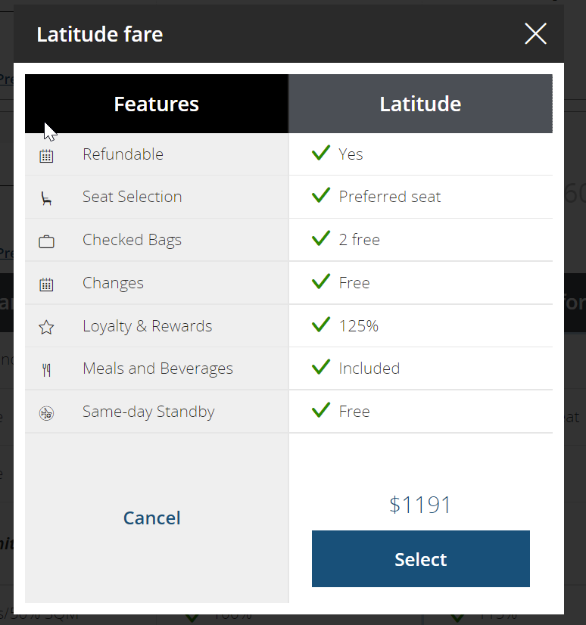Viewport: 586px width, 625px height.
Task: Click the Loyalty & Rewards star icon
Action: (46, 327)
